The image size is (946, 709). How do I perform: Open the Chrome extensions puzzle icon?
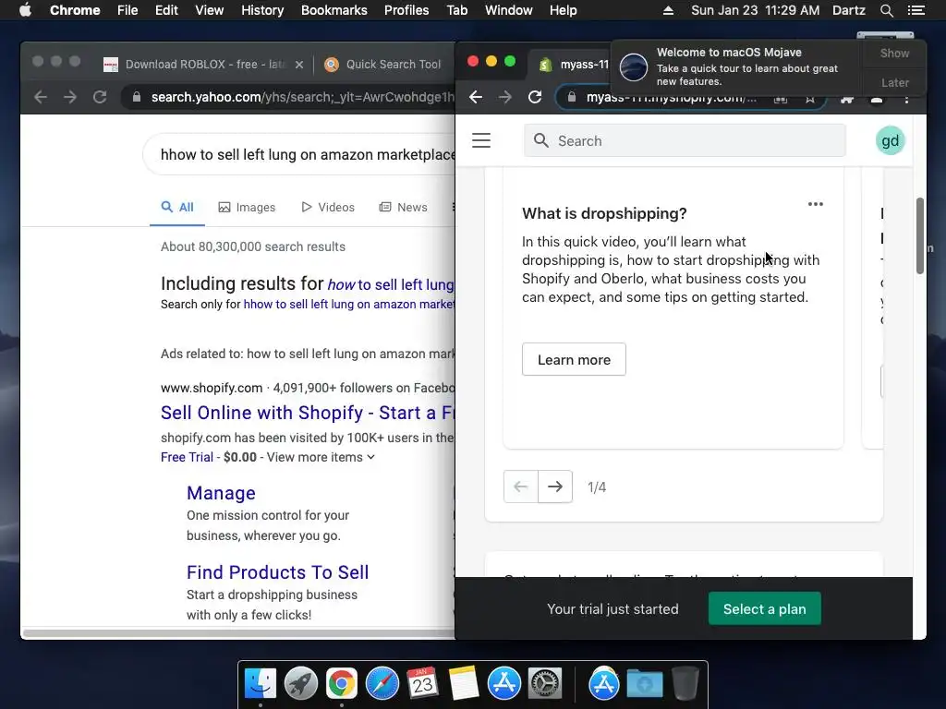coord(847,100)
